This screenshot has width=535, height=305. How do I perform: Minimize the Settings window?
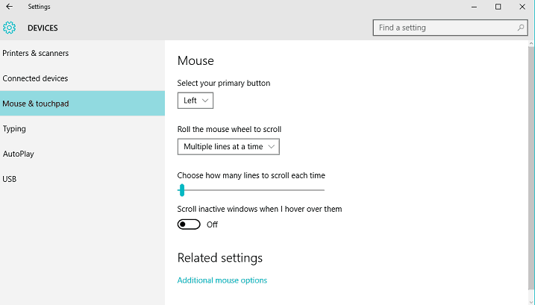(474, 7)
